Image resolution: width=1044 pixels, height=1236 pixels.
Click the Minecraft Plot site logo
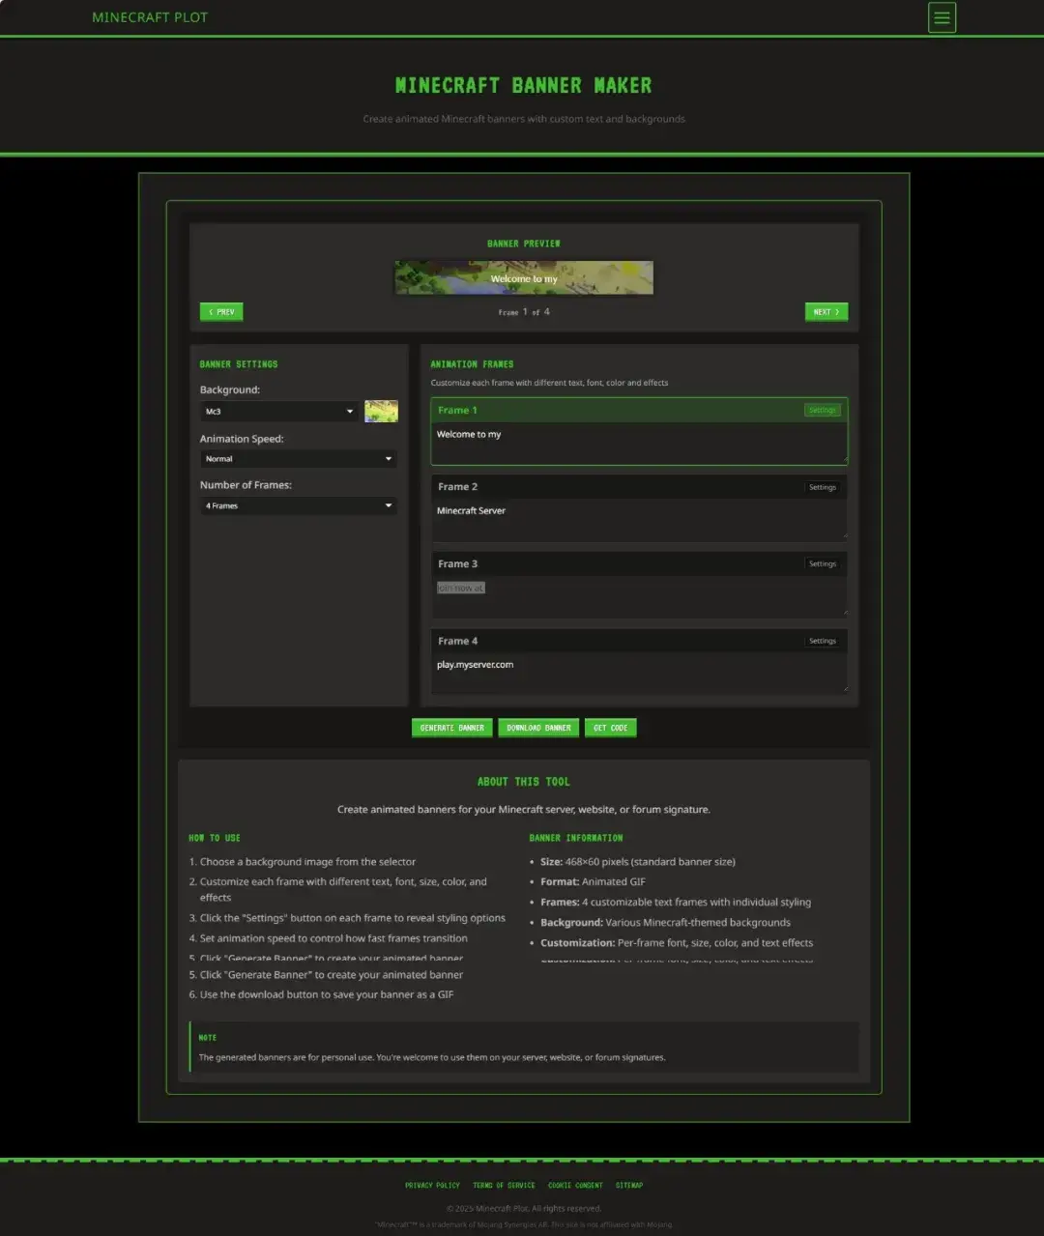tap(150, 17)
